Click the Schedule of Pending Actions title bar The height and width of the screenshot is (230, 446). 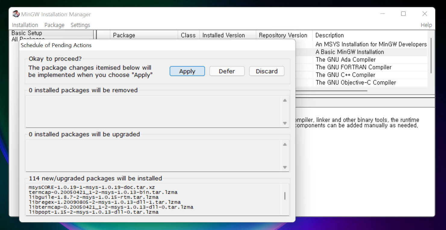point(157,45)
